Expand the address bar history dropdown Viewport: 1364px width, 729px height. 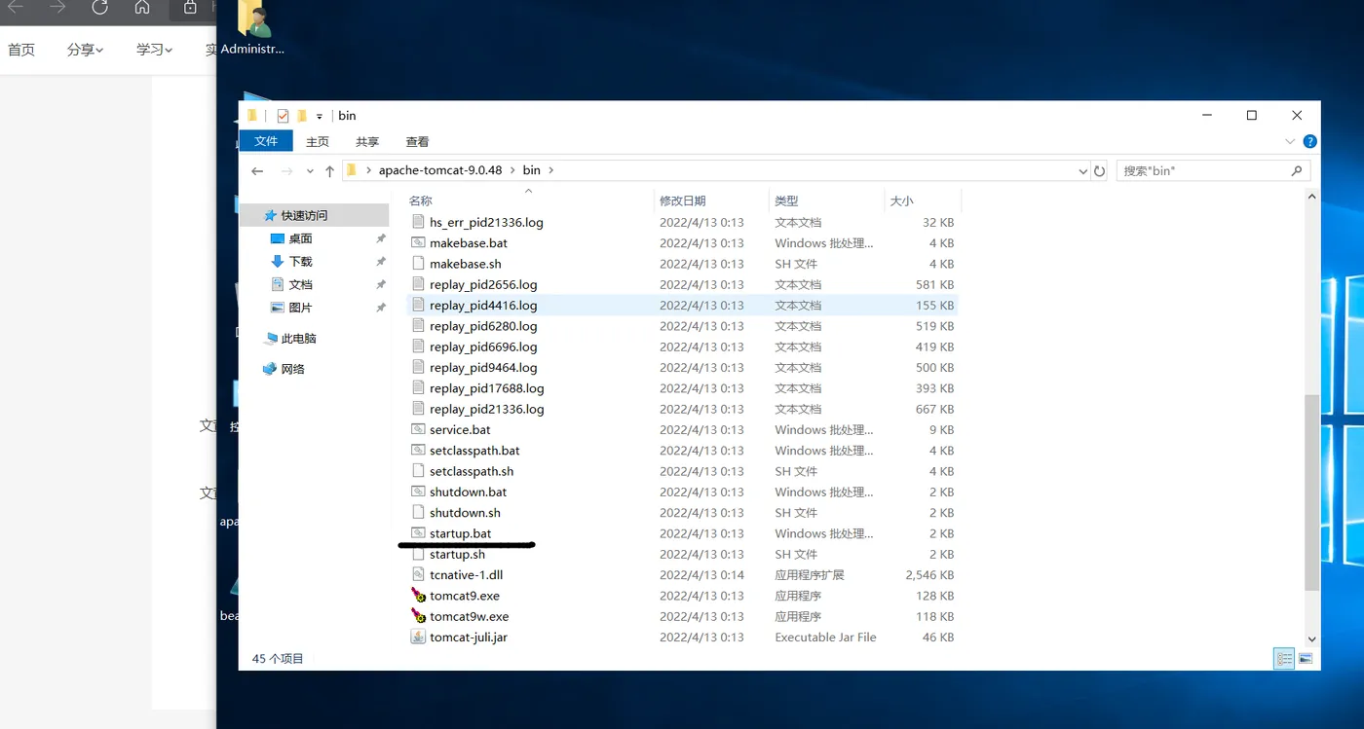tap(1082, 171)
